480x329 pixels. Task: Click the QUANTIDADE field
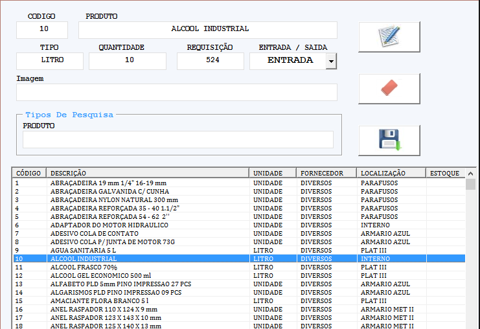coord(128,62)
